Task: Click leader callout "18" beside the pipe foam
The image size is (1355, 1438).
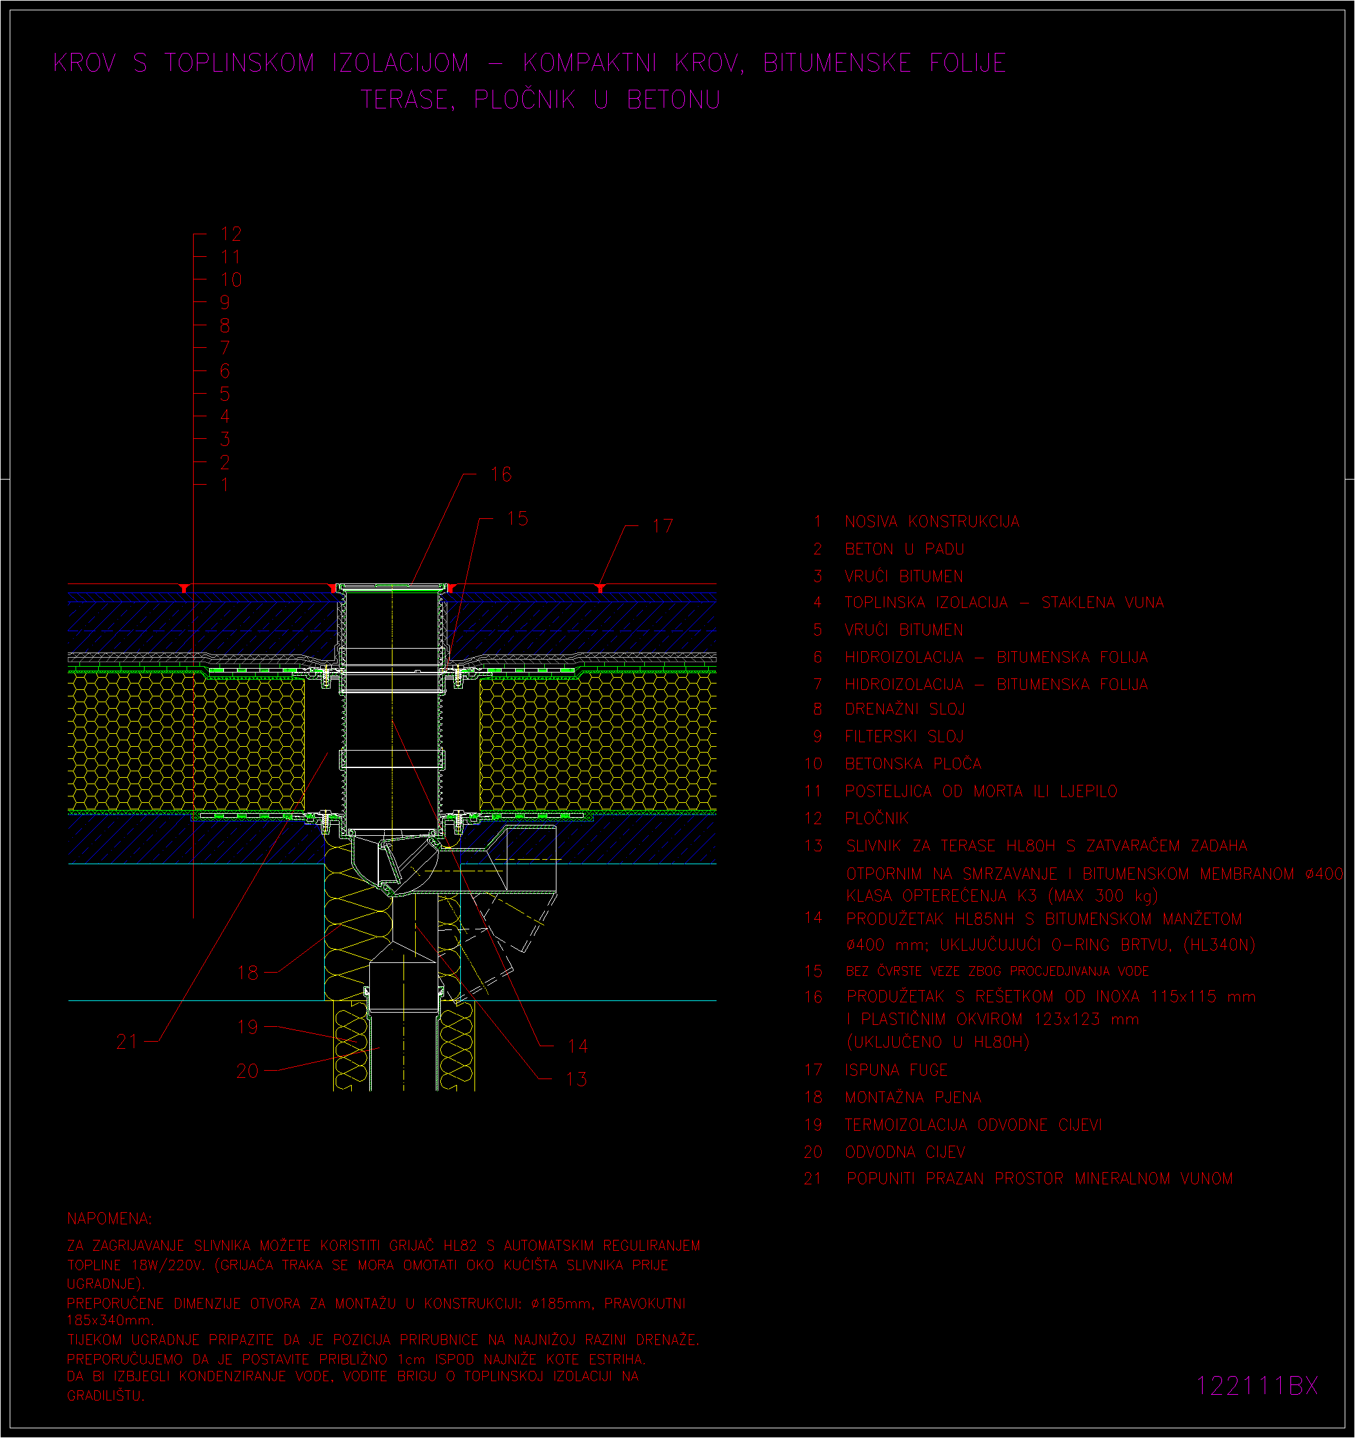Action: 247,973
